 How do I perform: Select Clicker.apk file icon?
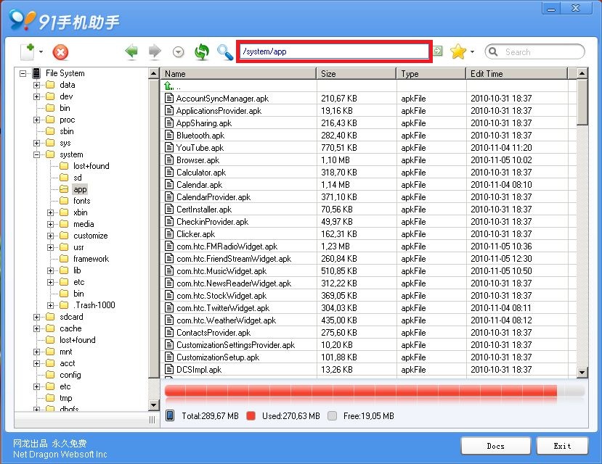click(x=169, y=233)
